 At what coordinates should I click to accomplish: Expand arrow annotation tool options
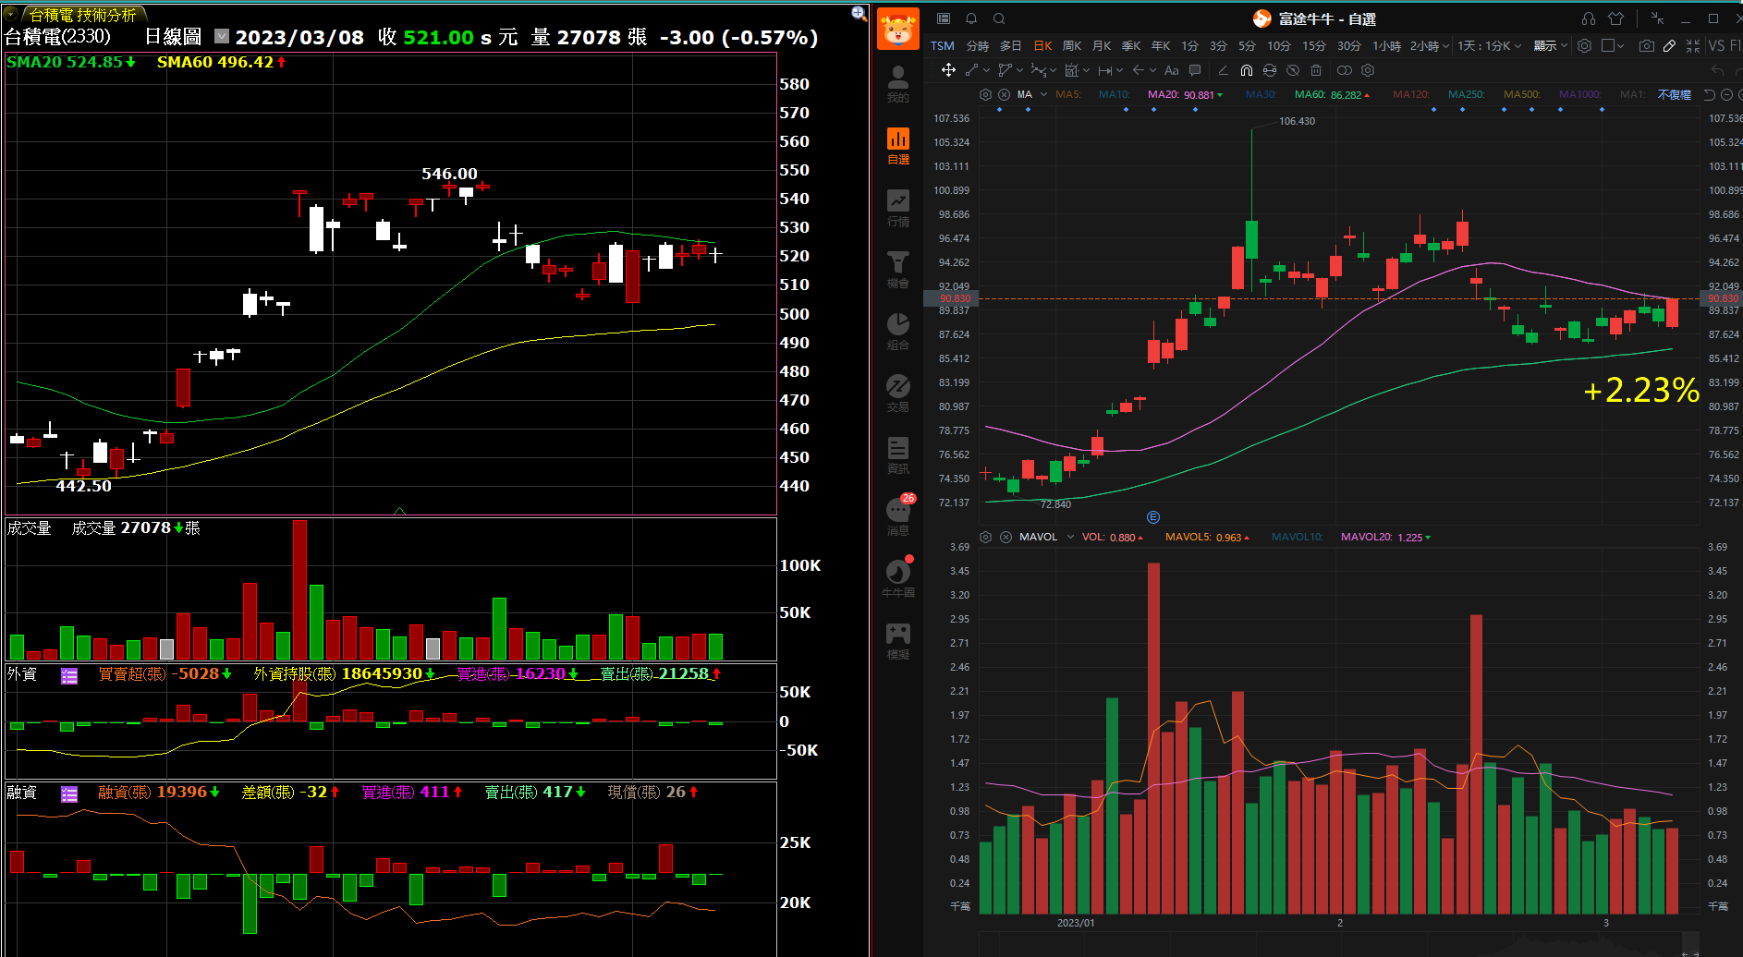click(1152, 70)
